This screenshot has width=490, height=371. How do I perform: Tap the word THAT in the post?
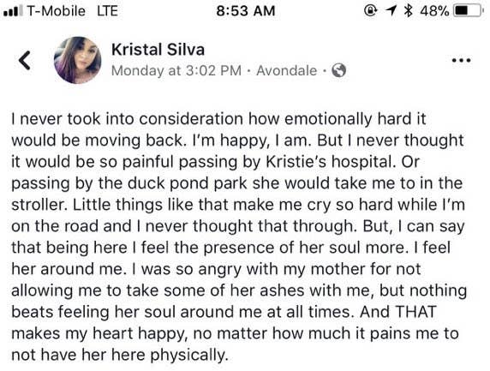[415, 312]
